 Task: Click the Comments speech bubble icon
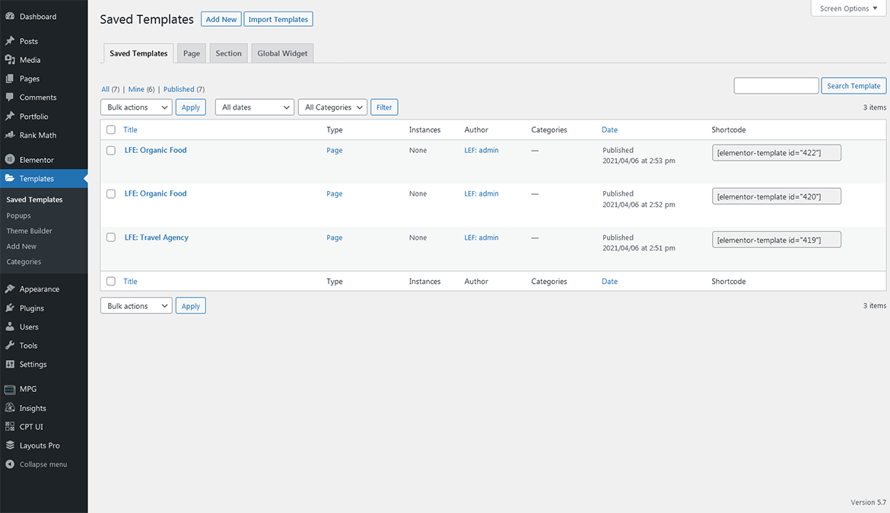click(x=10, y=97)
